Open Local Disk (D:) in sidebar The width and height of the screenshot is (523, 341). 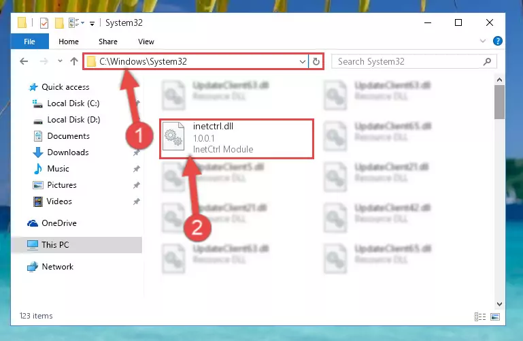(73, 120)
